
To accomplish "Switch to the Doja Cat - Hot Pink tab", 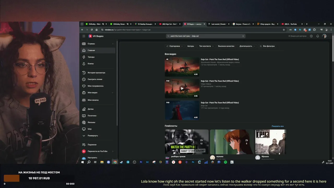I will (x=169, y=24).
